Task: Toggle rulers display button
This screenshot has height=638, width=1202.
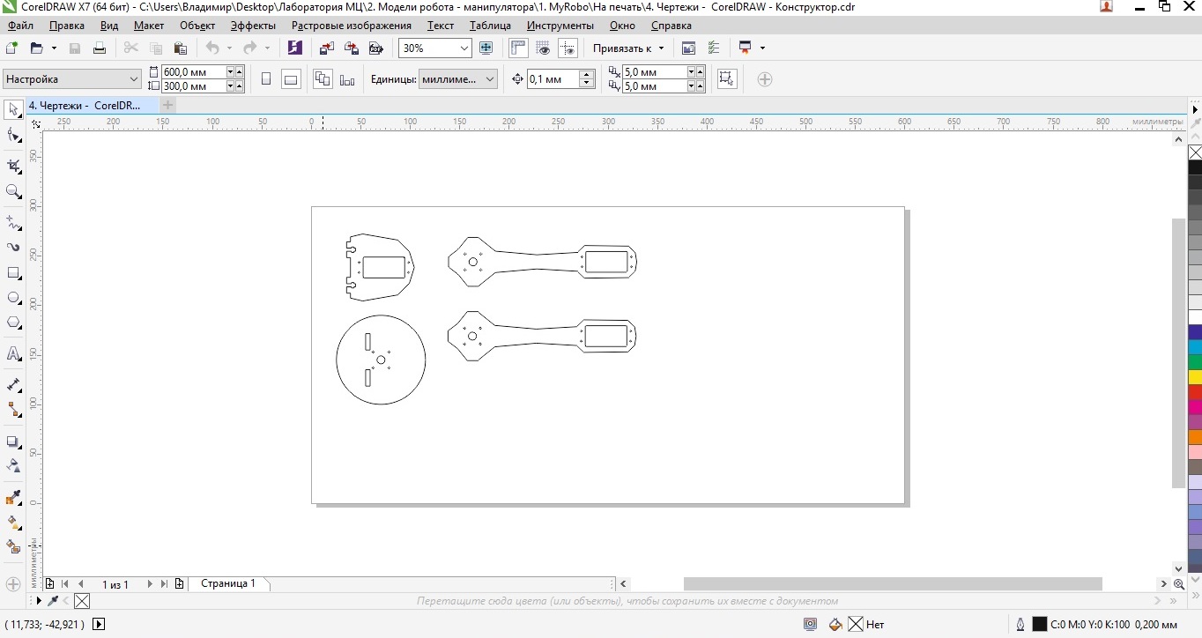Action: (518, 48)
